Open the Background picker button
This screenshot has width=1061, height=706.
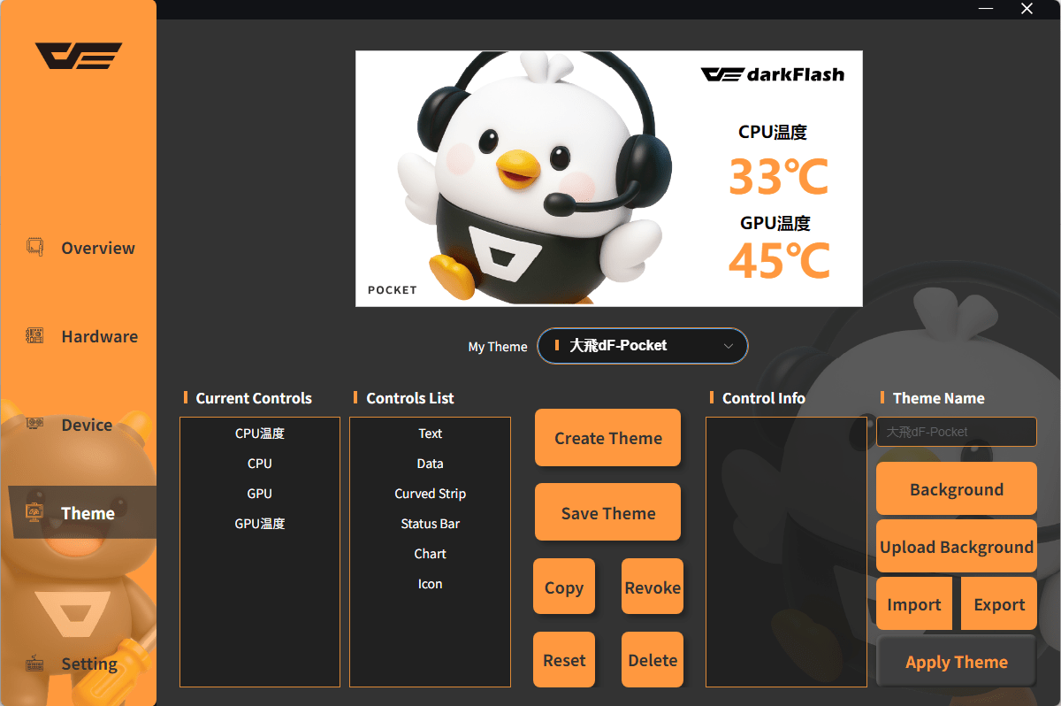coord(957,488)
